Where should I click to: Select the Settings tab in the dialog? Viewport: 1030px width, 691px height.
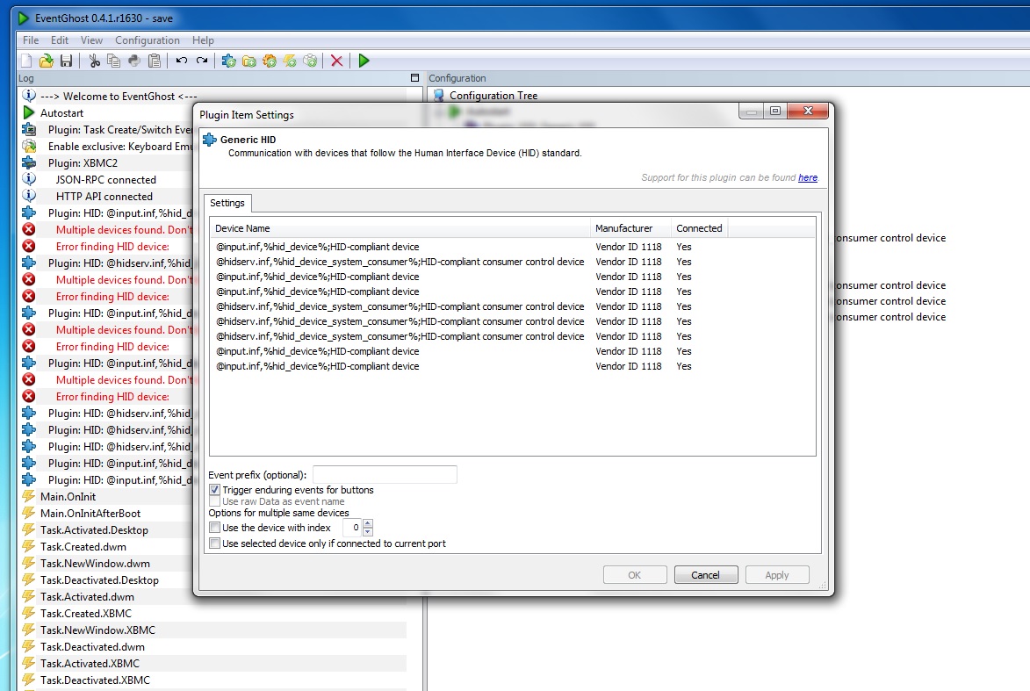(x=227, y=203)
